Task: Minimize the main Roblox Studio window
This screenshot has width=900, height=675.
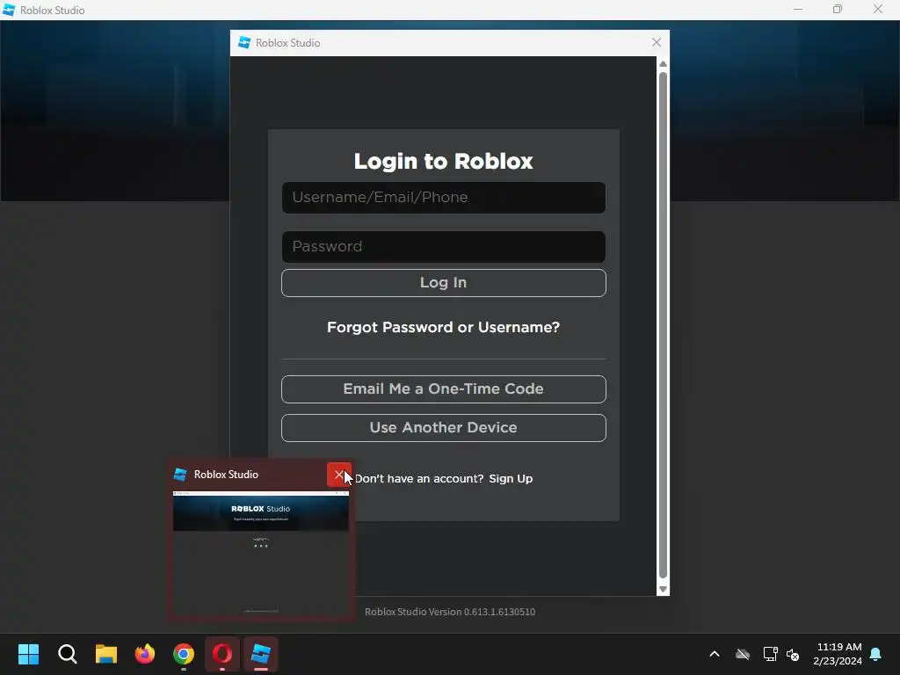Action: click(x=798, y=10)
